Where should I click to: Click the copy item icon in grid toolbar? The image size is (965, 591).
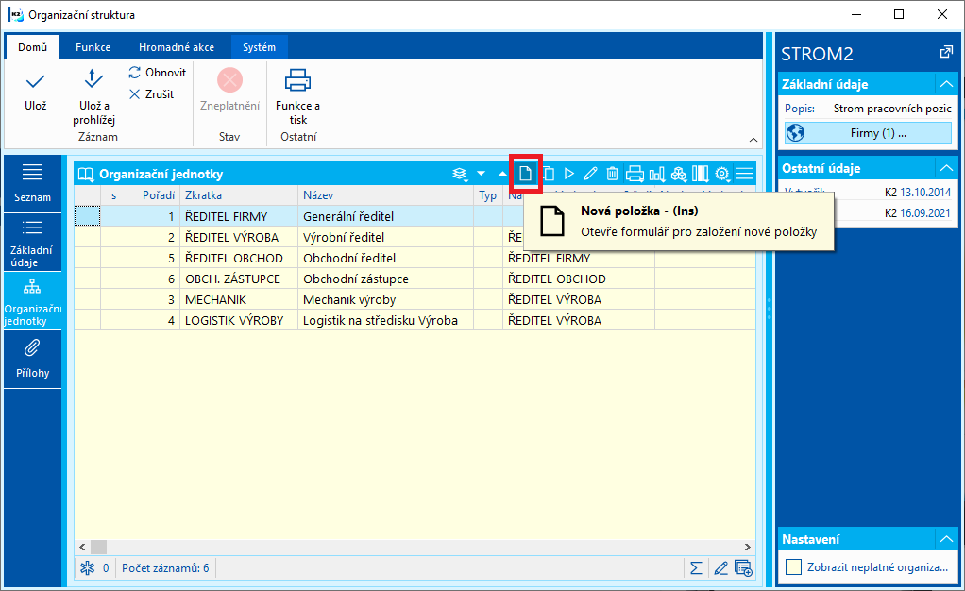point(549,175)
